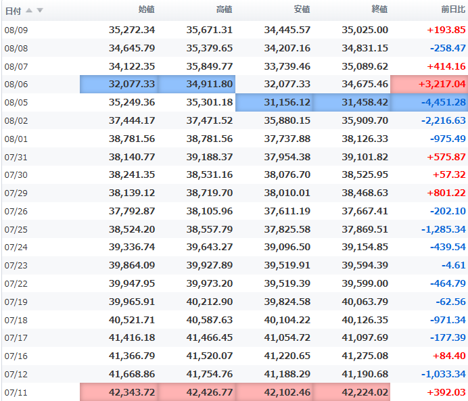This screenshot has height=401, width=468.
Task: Select change value -975.49
Action: click(x=448, y=139)
